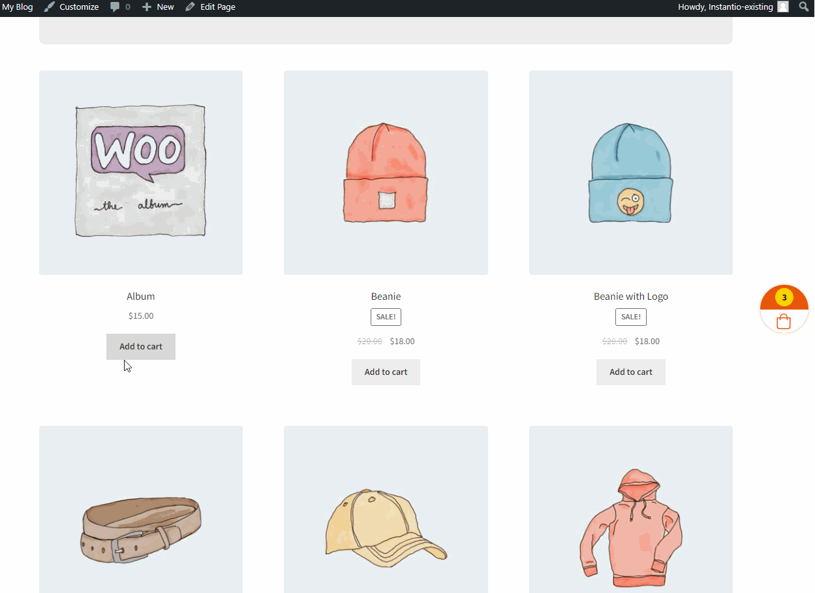Click the SALE! badge under Beanie with Logo
This screenshot has width=815, height=593.
(x=631, y=317)
